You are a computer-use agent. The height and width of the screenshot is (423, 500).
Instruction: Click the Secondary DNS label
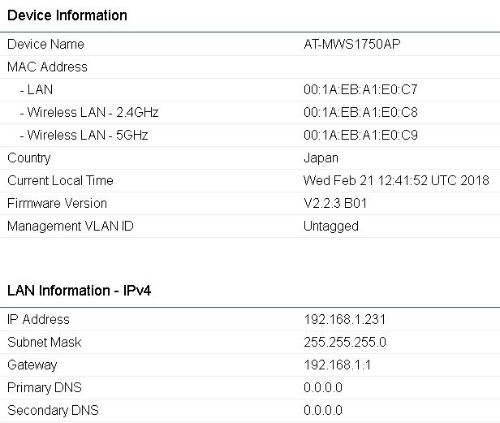(53, 410)
